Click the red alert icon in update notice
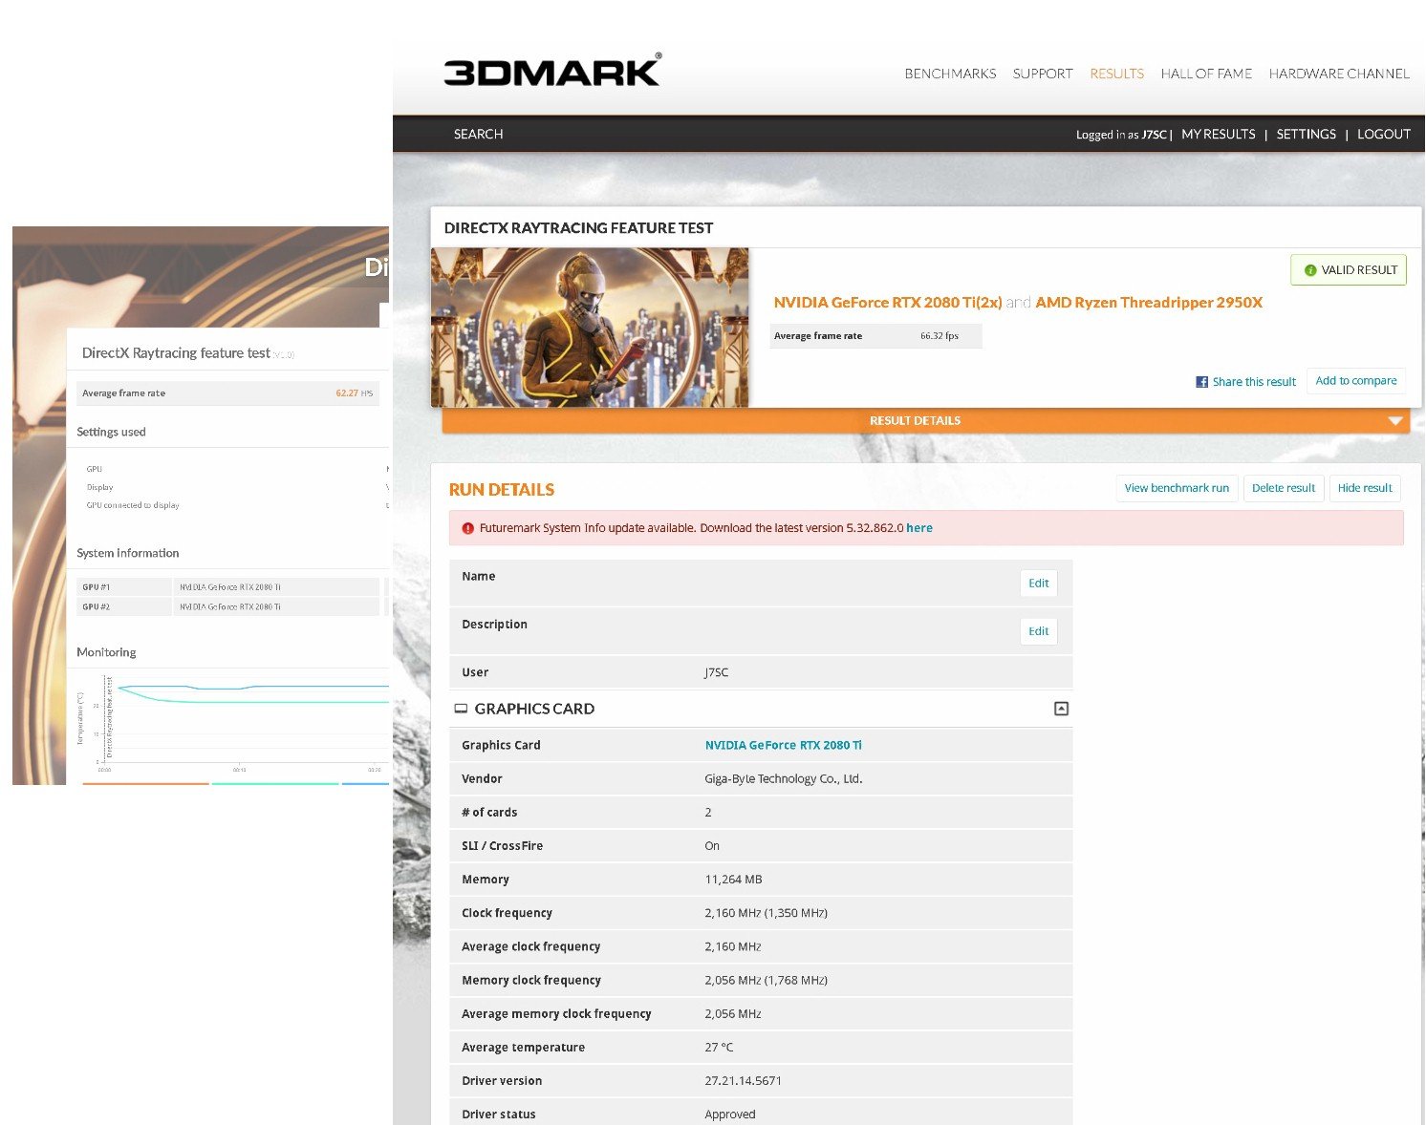Image resolution: width=1426 pixels, height=1125 pixels. [468, 528]
